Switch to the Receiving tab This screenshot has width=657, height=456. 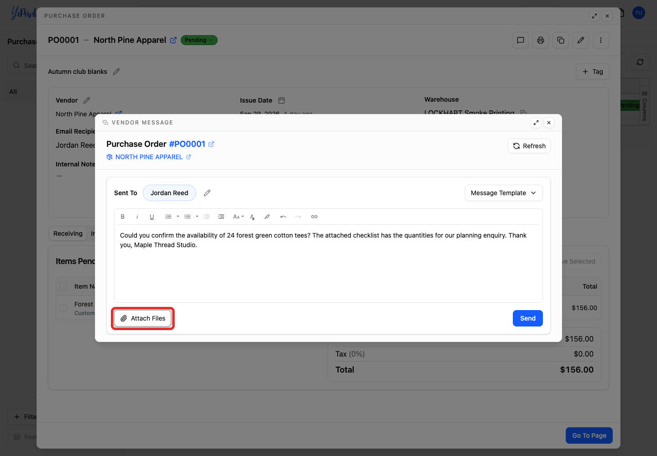[x=68, y=233]
